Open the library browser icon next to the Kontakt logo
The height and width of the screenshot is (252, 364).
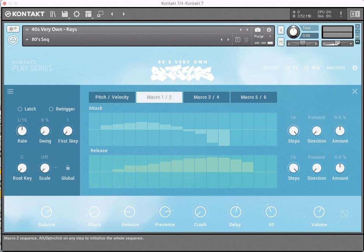click(52, 14)
